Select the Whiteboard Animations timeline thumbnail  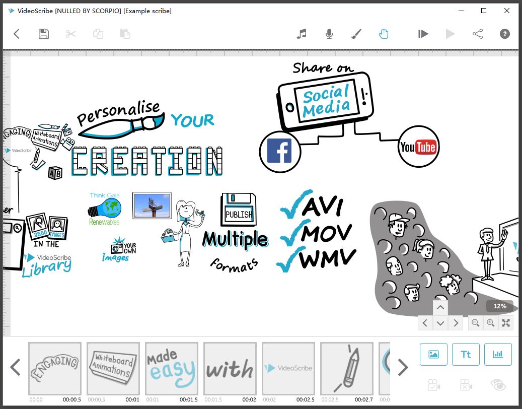(x=113, y=368)
